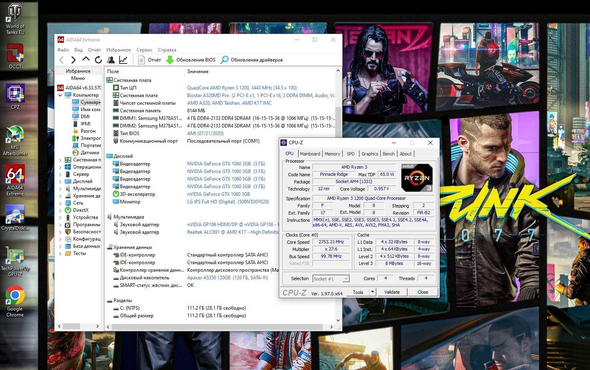Collapse the Компьютер tree node
This screenshot has height=370, width=590.
click(x=60, y=95)
